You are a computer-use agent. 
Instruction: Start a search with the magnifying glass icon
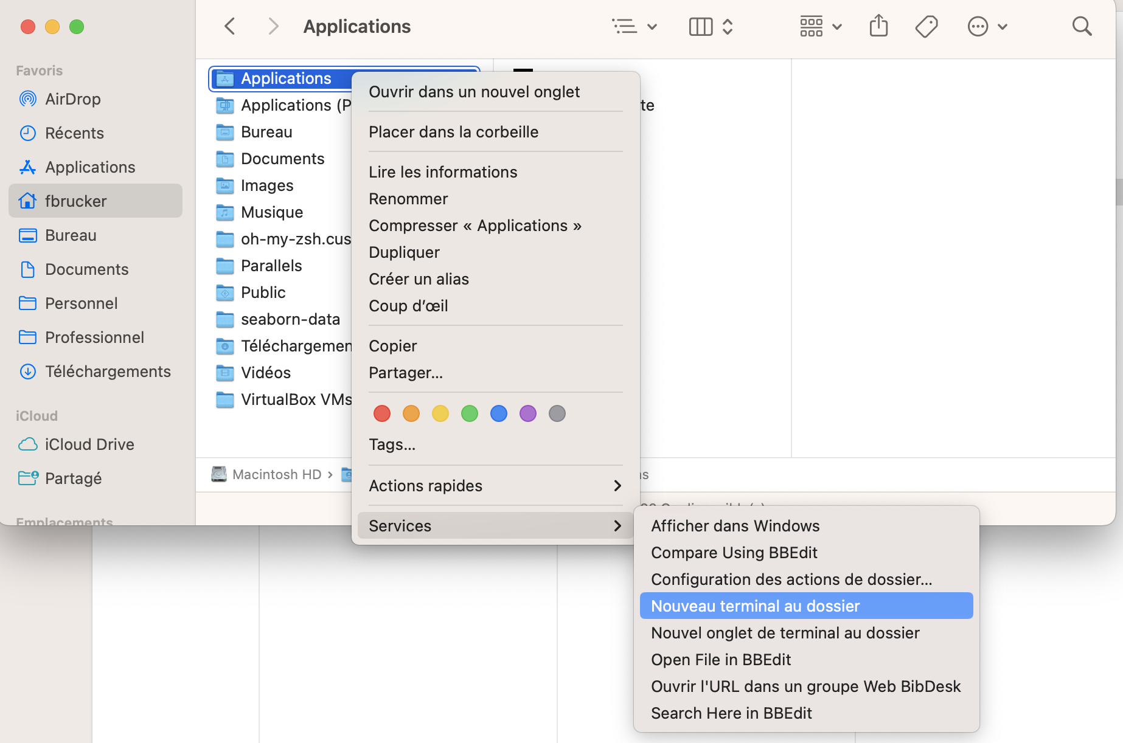coord(1082,26)
